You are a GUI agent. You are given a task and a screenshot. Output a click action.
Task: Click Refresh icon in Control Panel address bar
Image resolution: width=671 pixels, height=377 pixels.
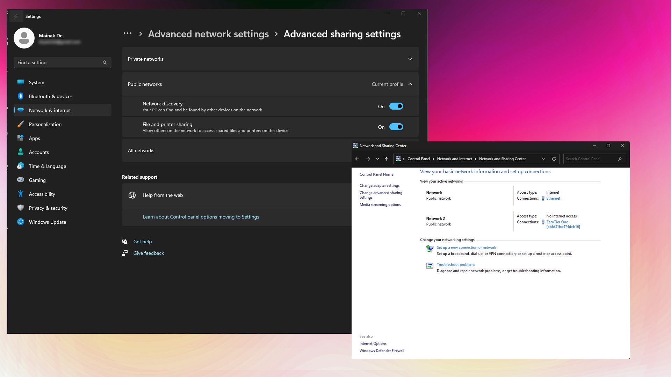point(554,159)
